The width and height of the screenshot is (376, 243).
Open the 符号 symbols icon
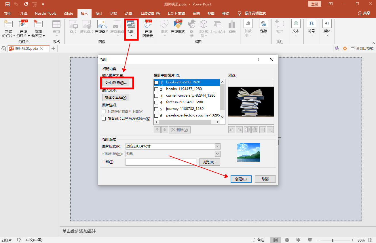312,24
